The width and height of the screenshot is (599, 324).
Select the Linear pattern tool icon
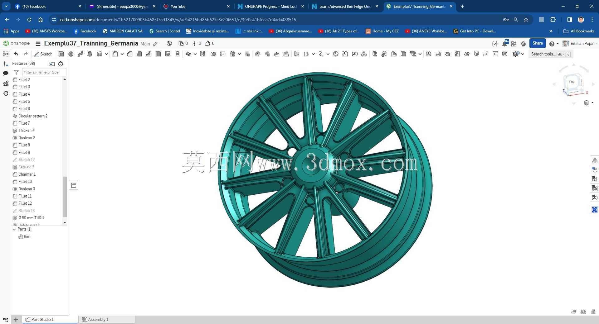pos(188,54)
